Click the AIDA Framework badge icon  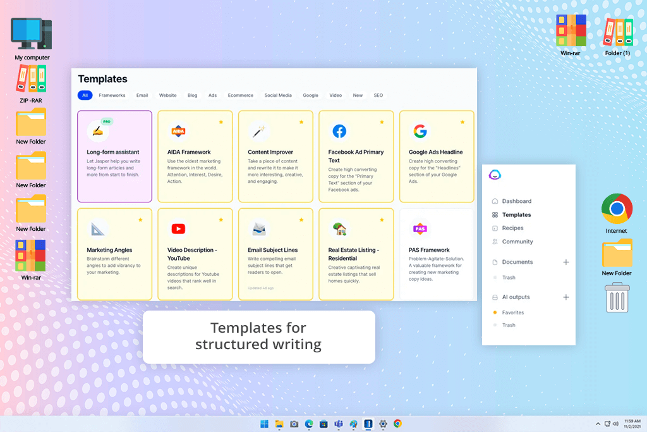(x=178, y=132)
